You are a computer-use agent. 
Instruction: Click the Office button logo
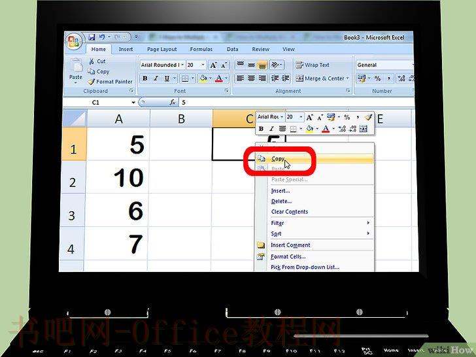pos(74,42)
